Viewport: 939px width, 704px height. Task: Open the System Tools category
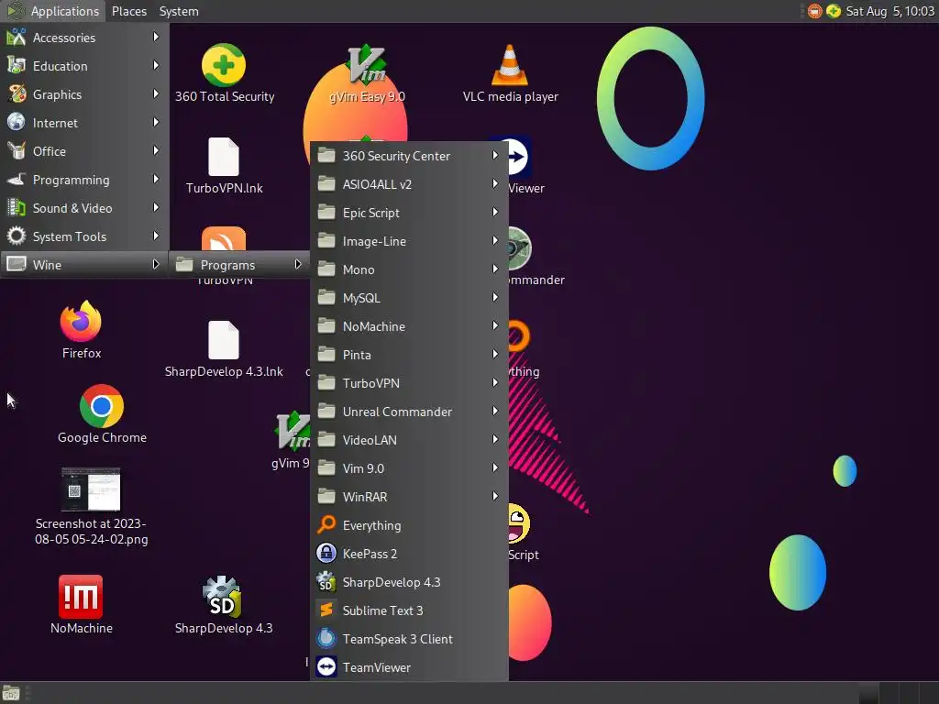(x=84, y=236)
